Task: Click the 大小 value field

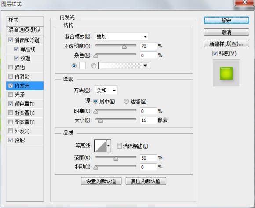Action: coord(148,120)
